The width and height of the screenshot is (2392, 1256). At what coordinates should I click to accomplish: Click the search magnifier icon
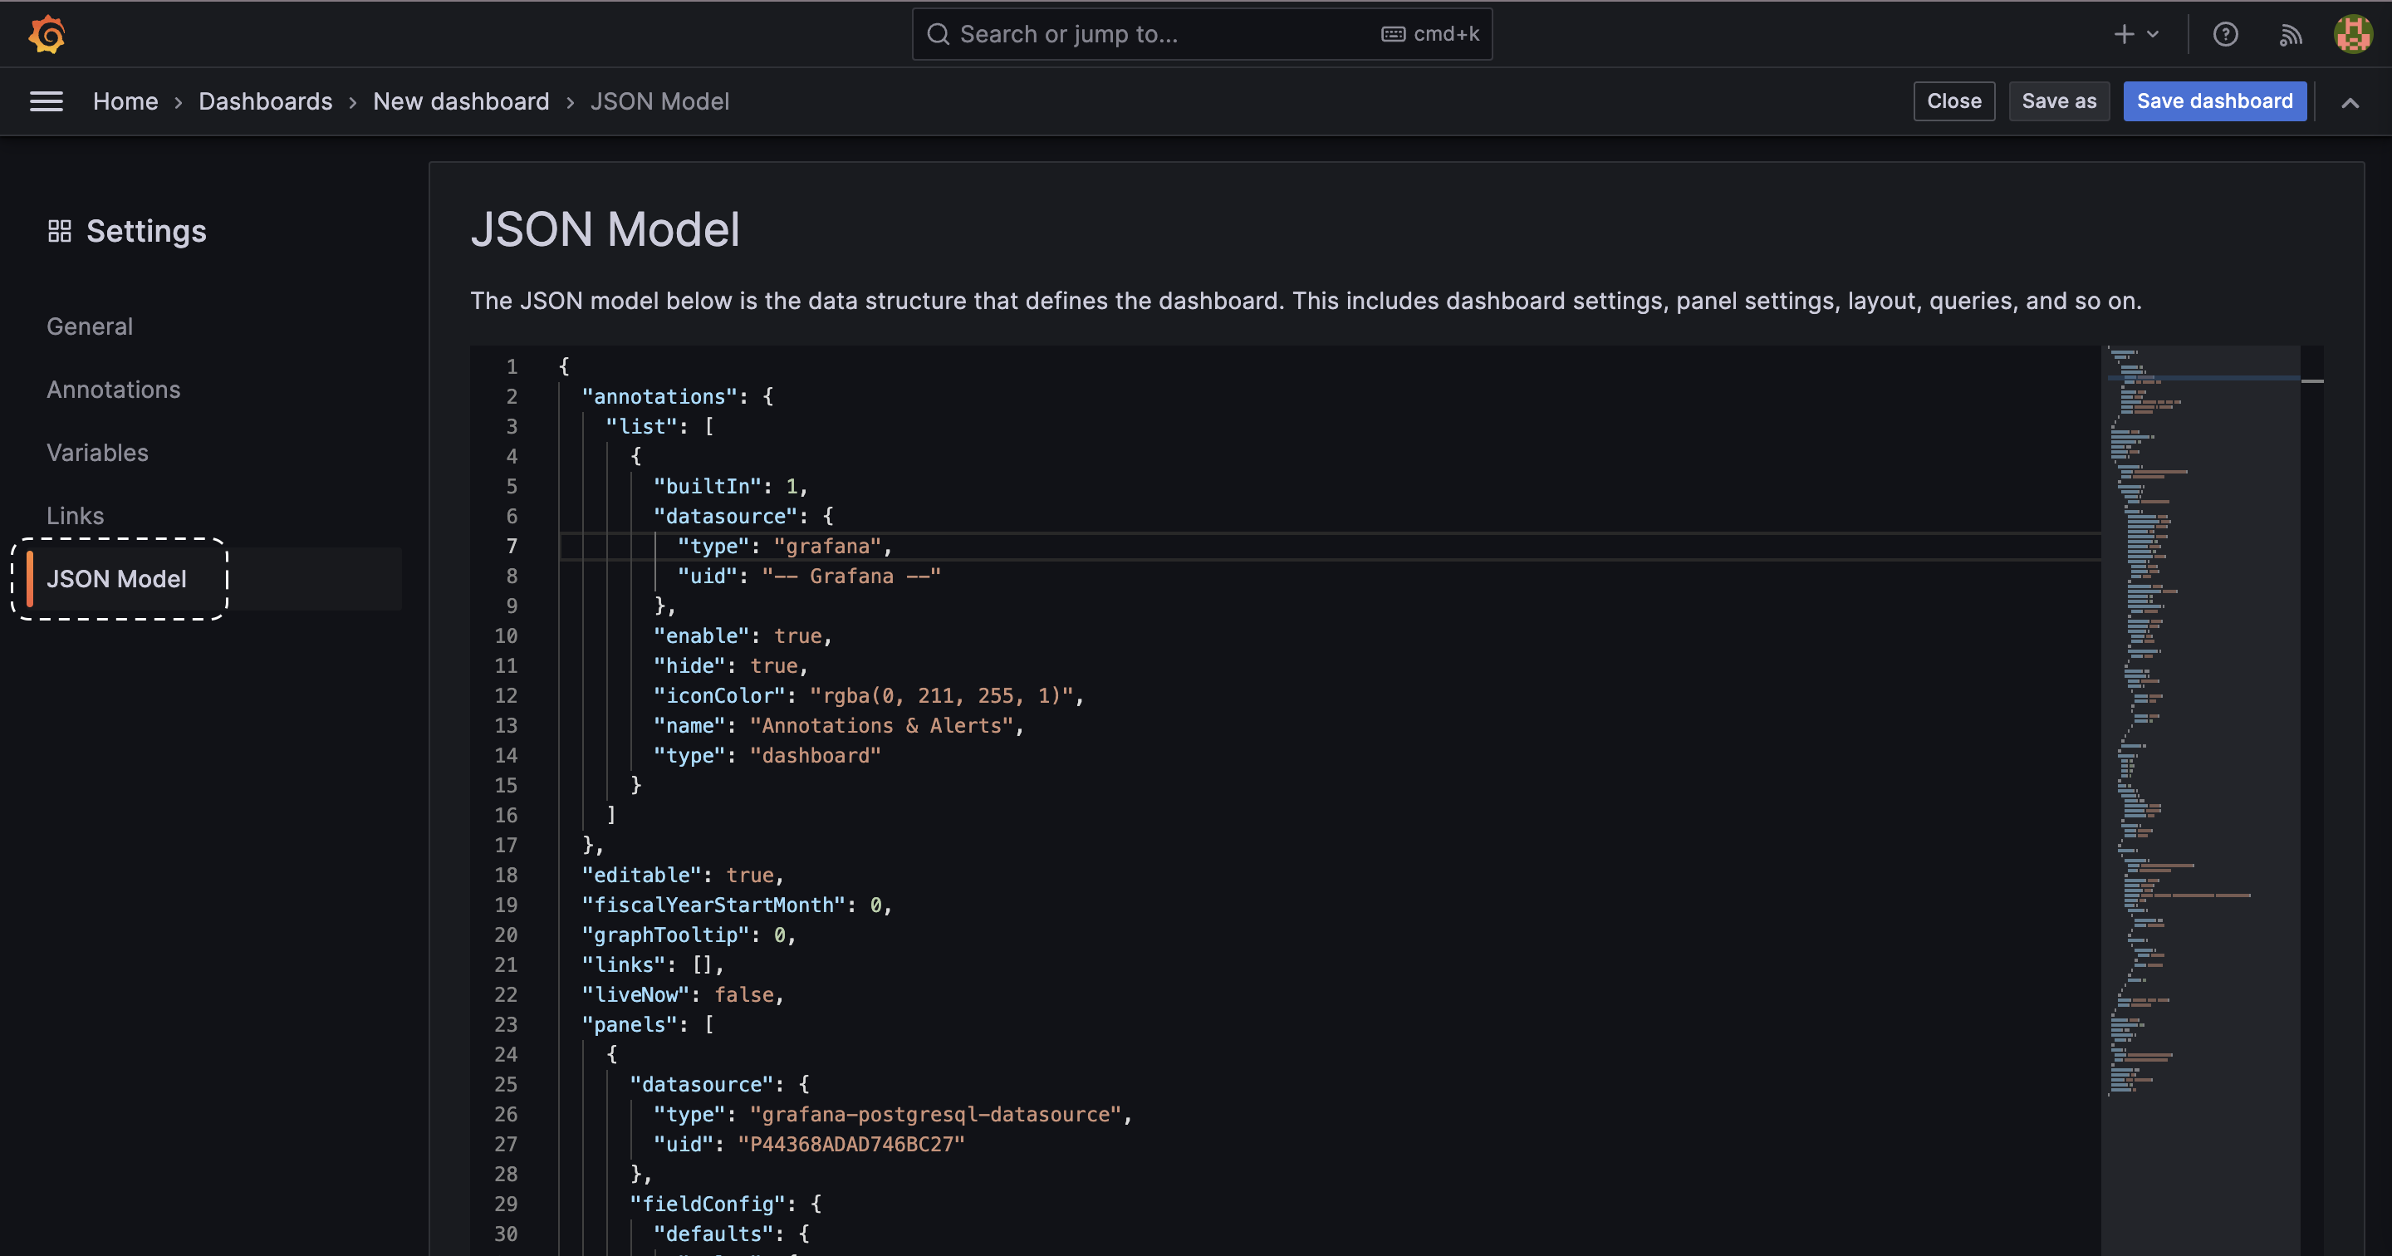(x=939, y=34)
